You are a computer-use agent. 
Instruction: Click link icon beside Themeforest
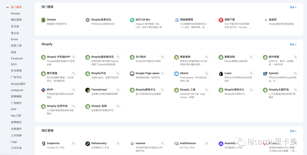point(118,90)
